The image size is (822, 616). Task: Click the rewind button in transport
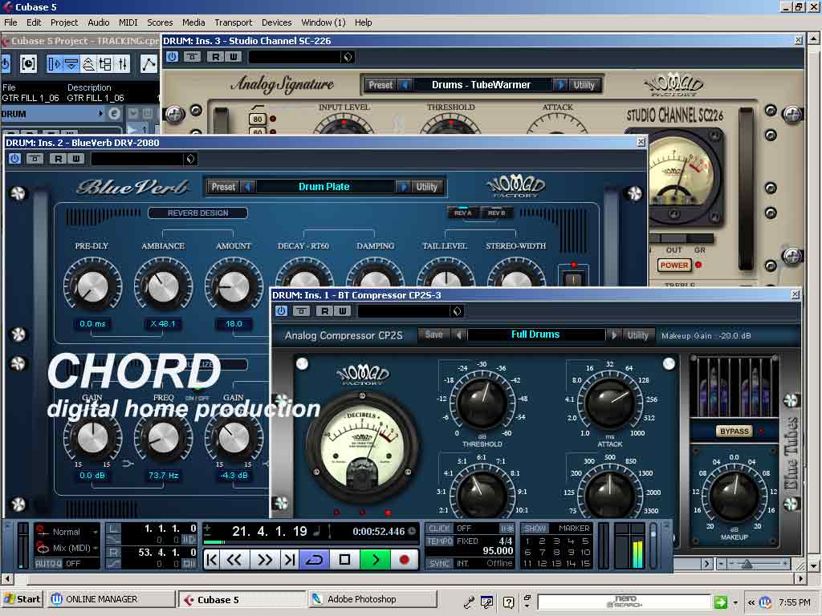click(x=234, y=559)
